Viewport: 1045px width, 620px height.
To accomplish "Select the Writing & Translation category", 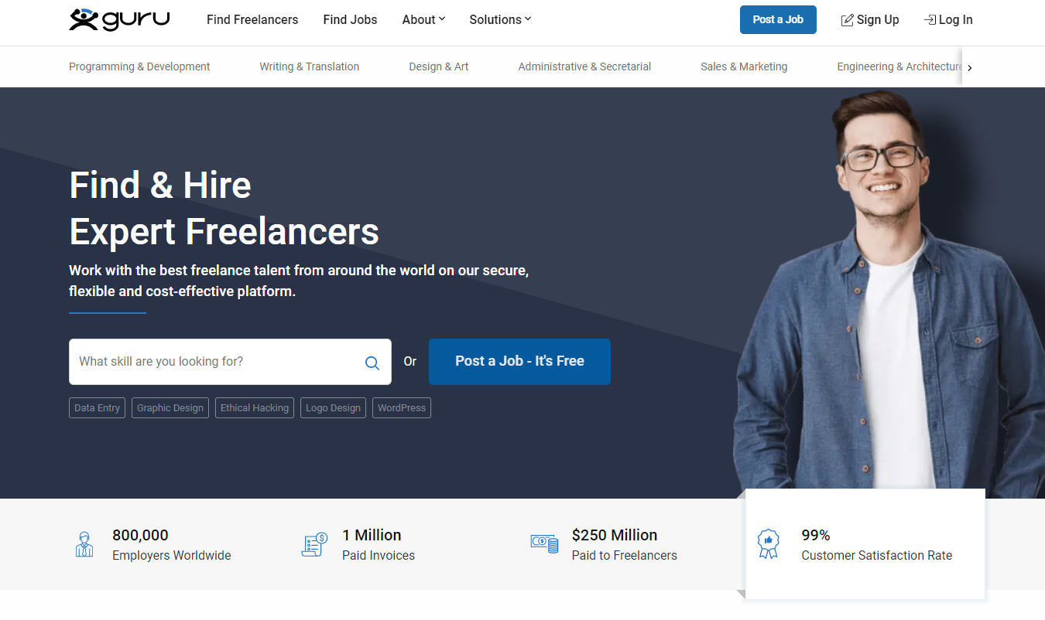I will point(310,66).
